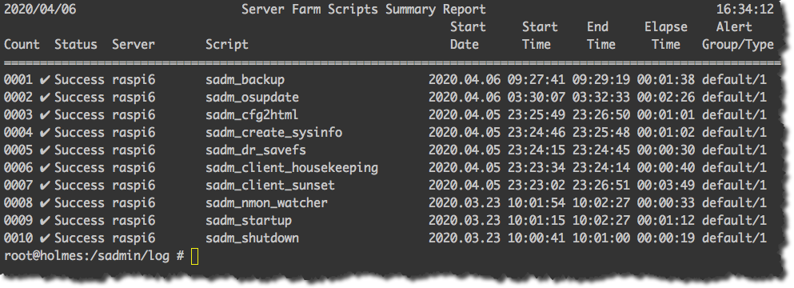This screenshot has width=794, height=288.
Task: Select the sadm_osupdate script entry
Action: pos(252,98)
